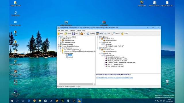Click the left pane horizontal scrollbar
Viewport: 184px width, 103px height.
(76, 84)
